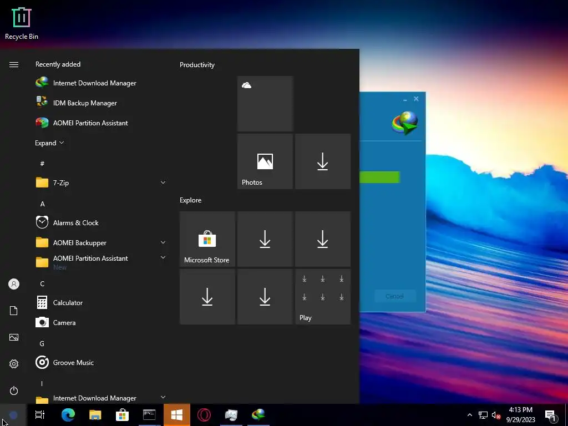Launch Opera browser from the taskbar
This screenshot has height=426, width=568.
(x=204, y=415)
